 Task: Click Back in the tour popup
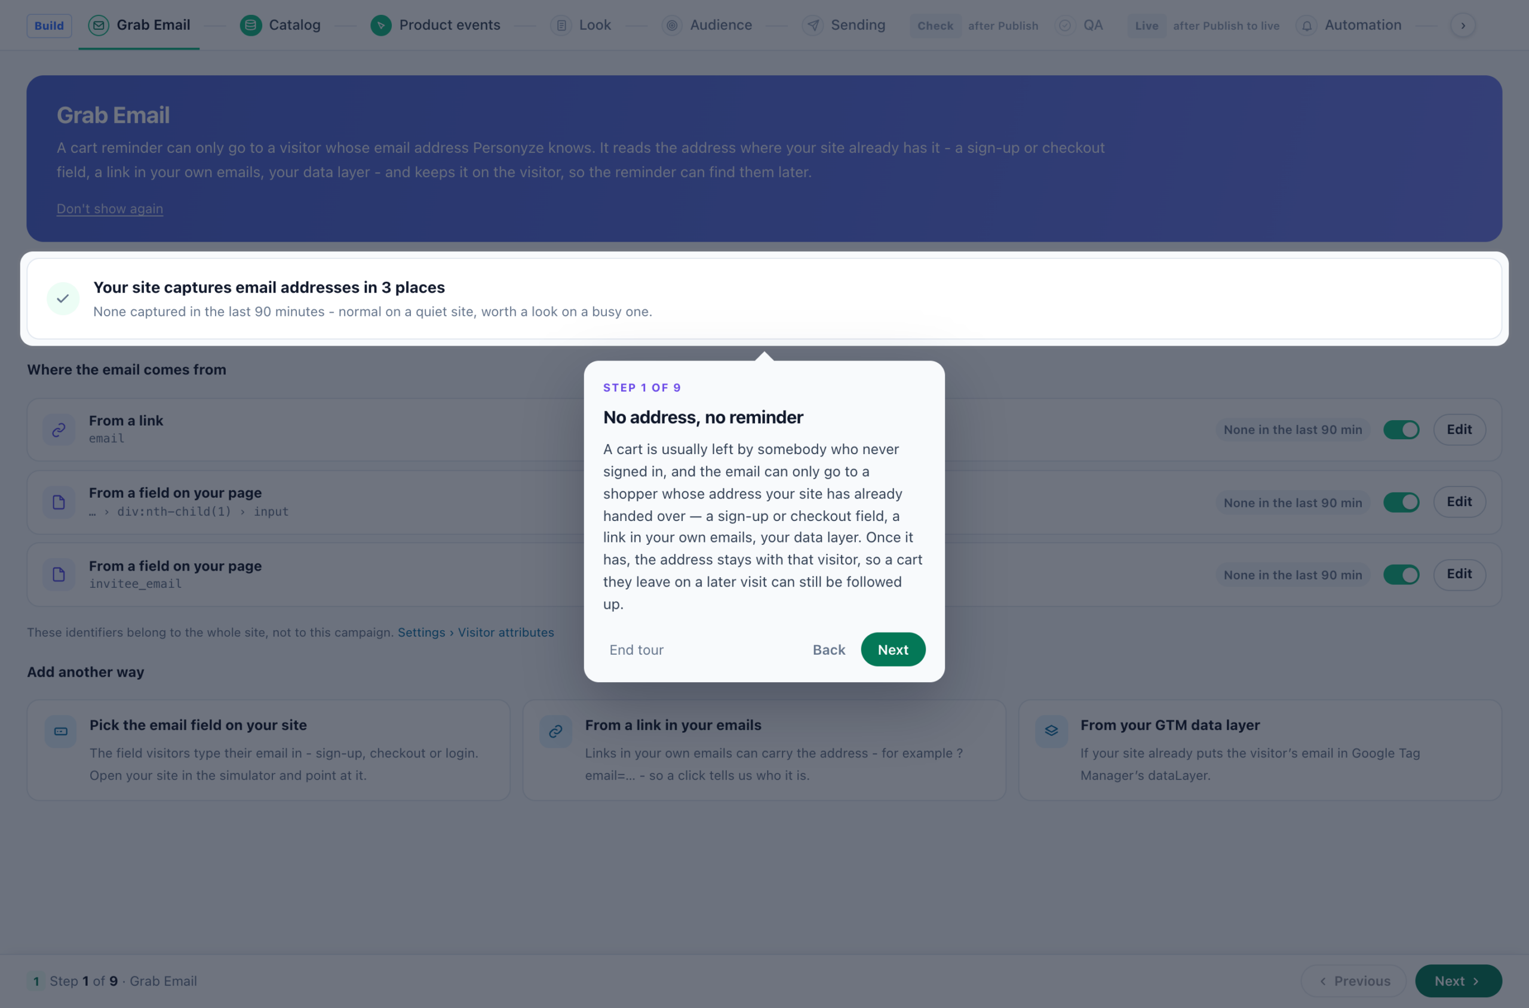point(828,649)
